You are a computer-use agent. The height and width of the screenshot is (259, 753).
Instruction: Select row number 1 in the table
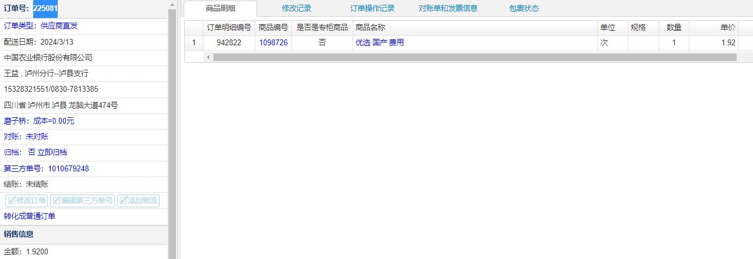194,42
